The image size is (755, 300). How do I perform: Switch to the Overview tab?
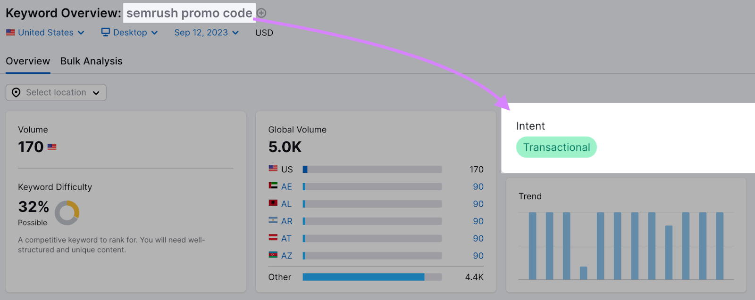[x=28, y=61]
